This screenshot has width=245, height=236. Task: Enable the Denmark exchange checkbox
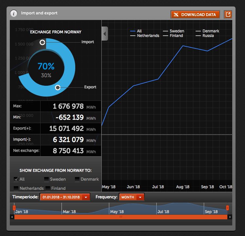point(77,179)
